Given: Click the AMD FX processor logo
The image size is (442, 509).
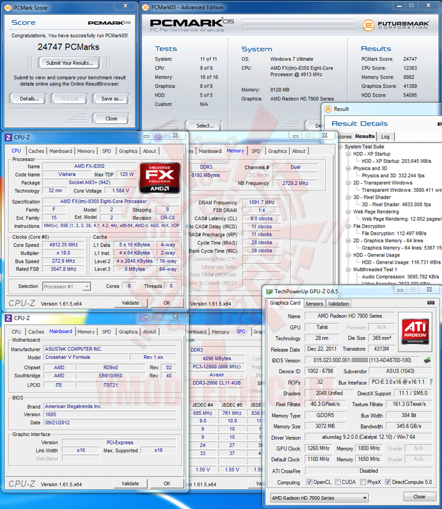Looking at the screenshot, I should (x=160, y=178).
